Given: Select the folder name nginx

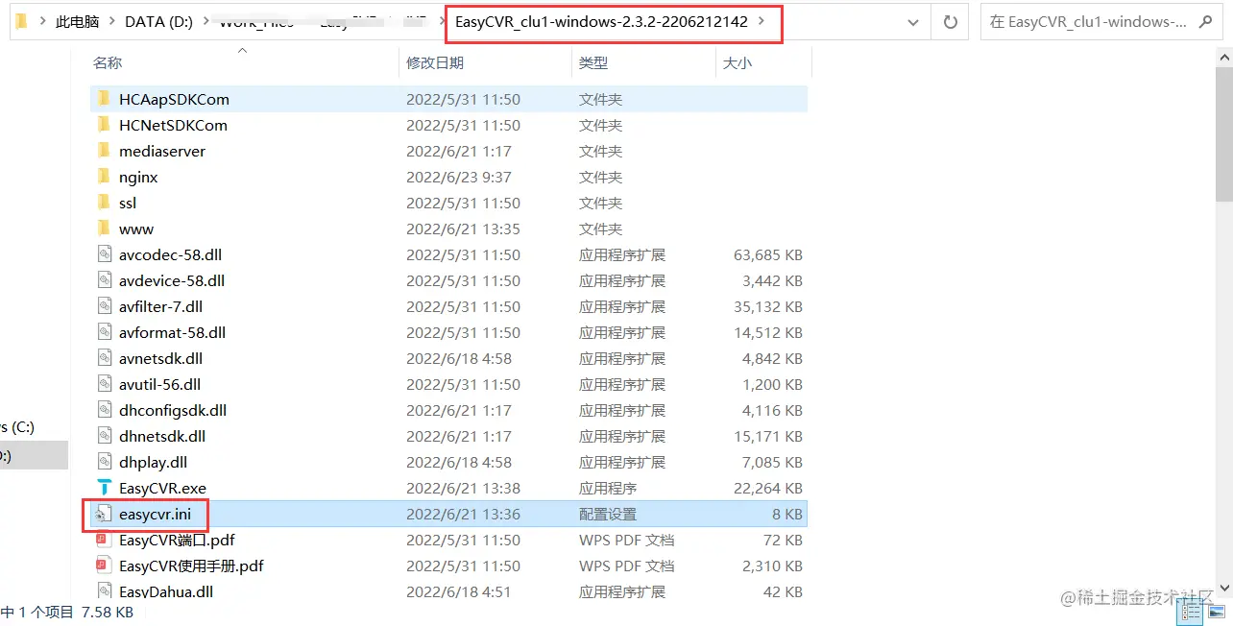Looking at the screenshot, I should pos(138,177).
